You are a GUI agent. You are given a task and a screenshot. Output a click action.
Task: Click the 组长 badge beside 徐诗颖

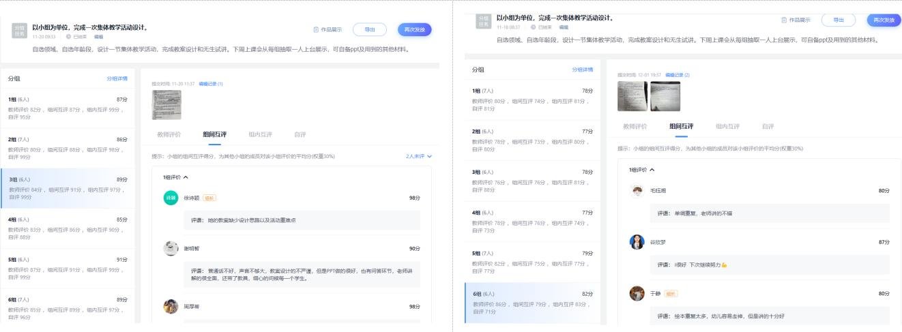[x=209, y=198]
